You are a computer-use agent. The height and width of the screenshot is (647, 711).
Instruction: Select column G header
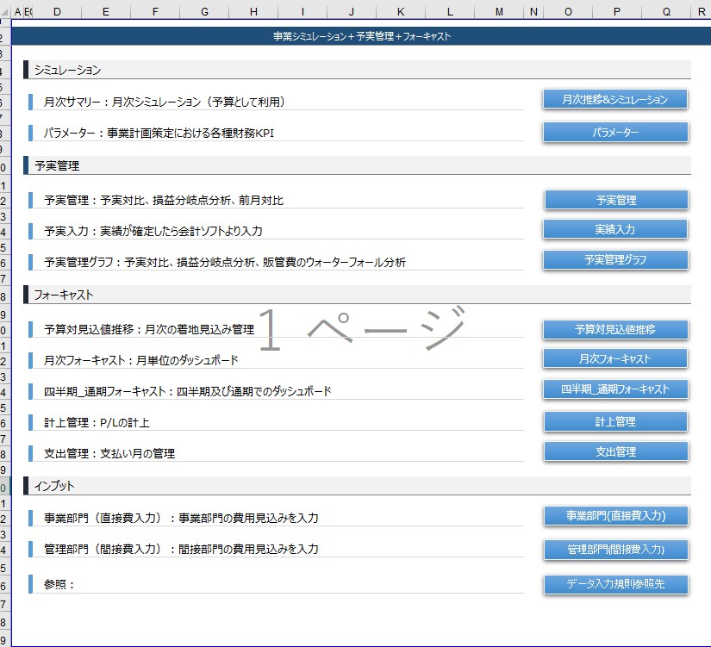(x=204, y=12)
